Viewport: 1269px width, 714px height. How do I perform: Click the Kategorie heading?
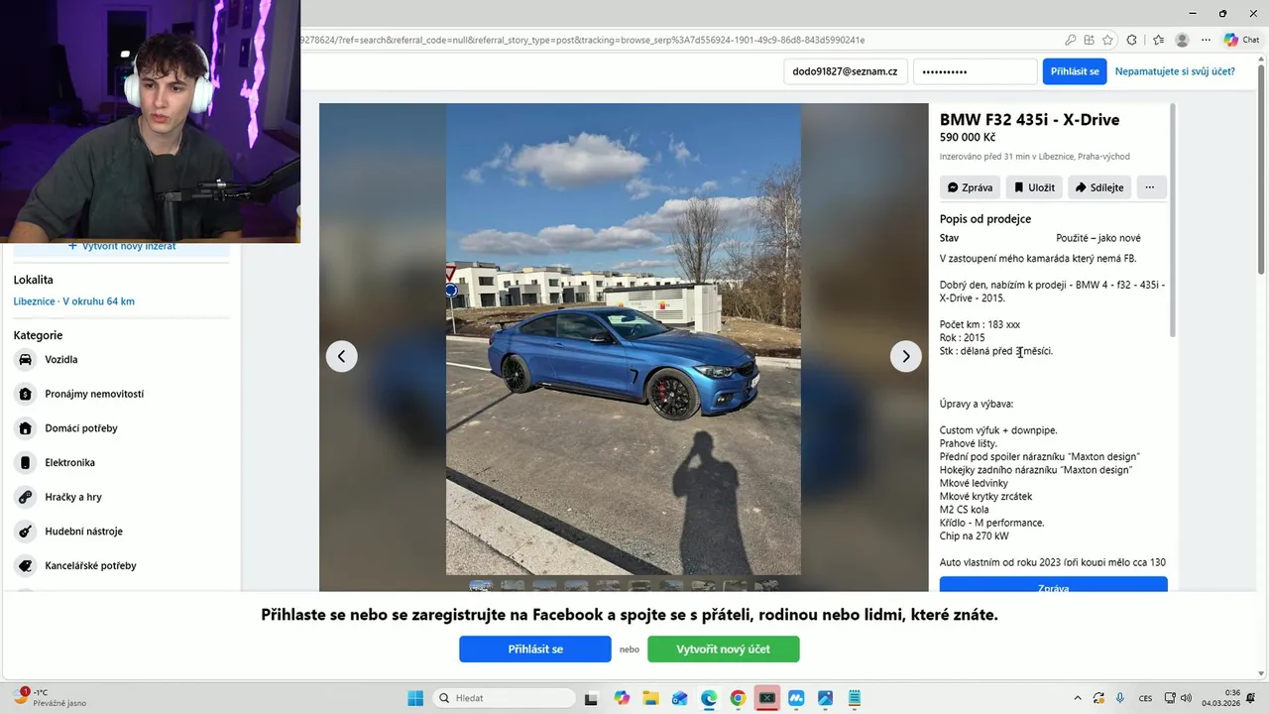[x=38, y=335]
